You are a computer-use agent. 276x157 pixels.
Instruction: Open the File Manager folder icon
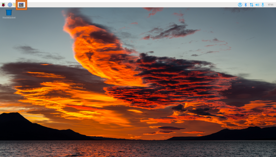(x=15, y=5)
